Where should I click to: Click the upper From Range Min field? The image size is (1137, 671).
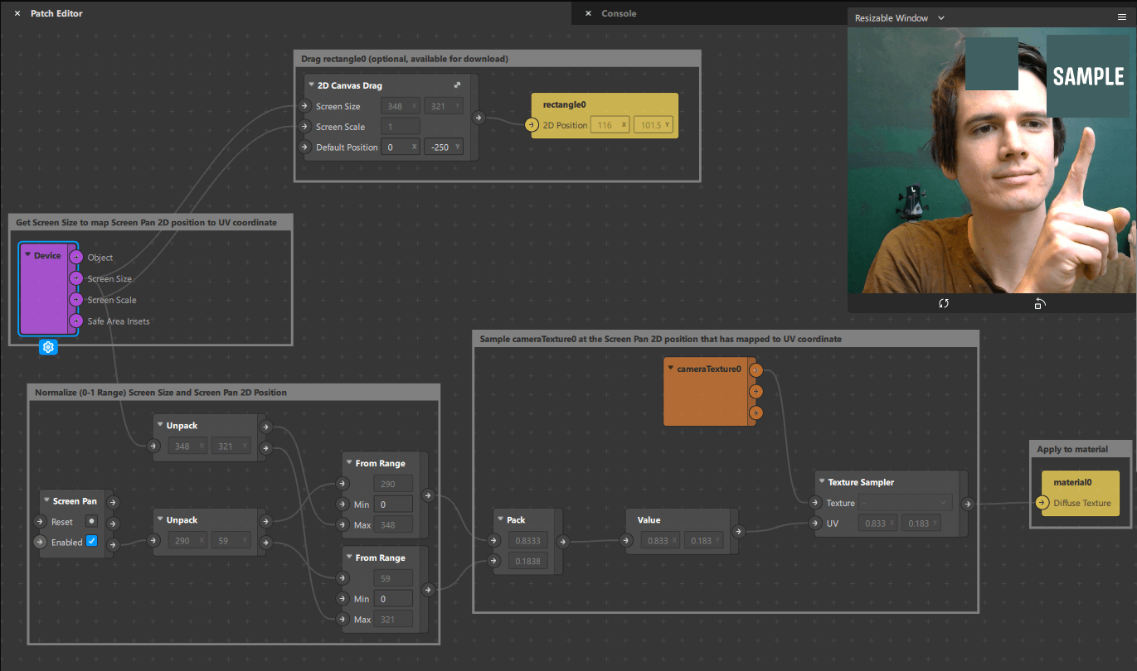point(393,504)
